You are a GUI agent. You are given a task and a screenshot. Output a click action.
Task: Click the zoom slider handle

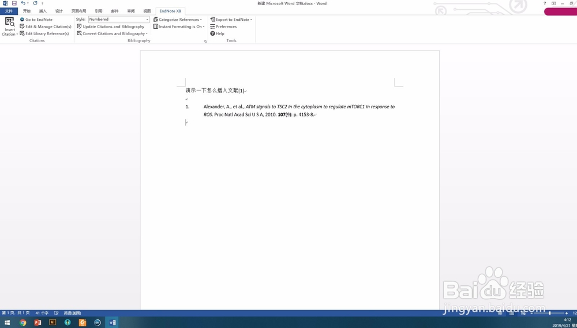pyautogui.click(x=550, y=313)
